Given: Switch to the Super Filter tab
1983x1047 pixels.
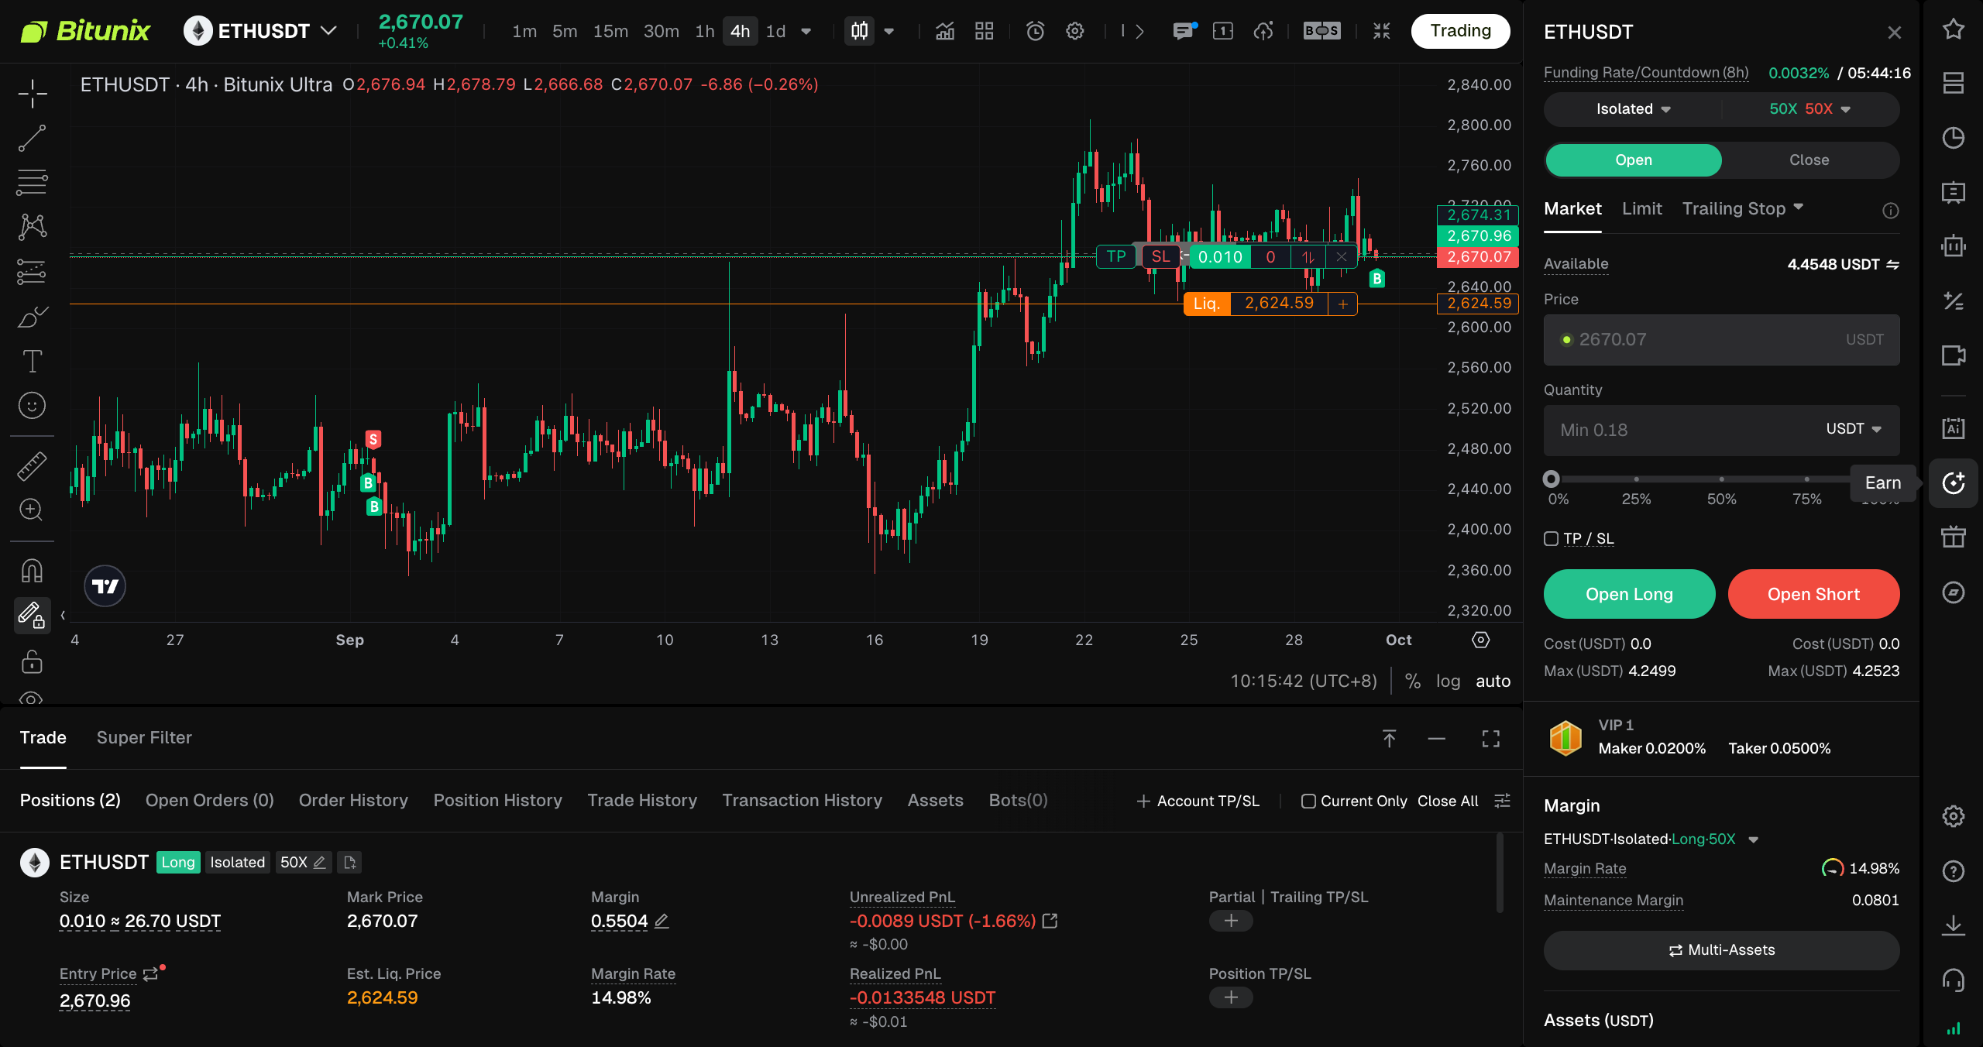Looking at the screenshot, I should pyautogui.click(x=144, y=738).
